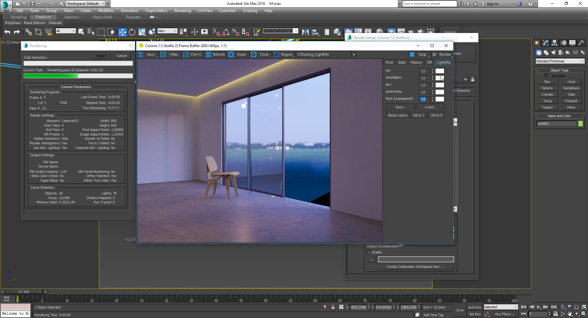Open the reference coordinate View dropdown
Image resolution: width=588 pixels, height=318 pixels.
point(167,31)
